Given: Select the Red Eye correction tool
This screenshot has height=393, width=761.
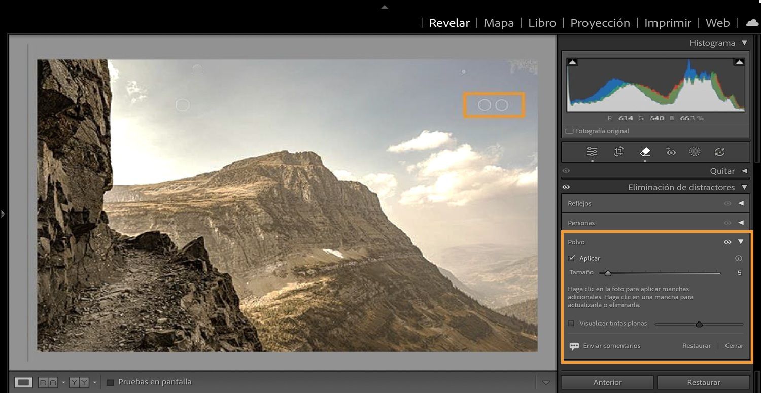Looking at the screenshot, I should tap(671, 151).
